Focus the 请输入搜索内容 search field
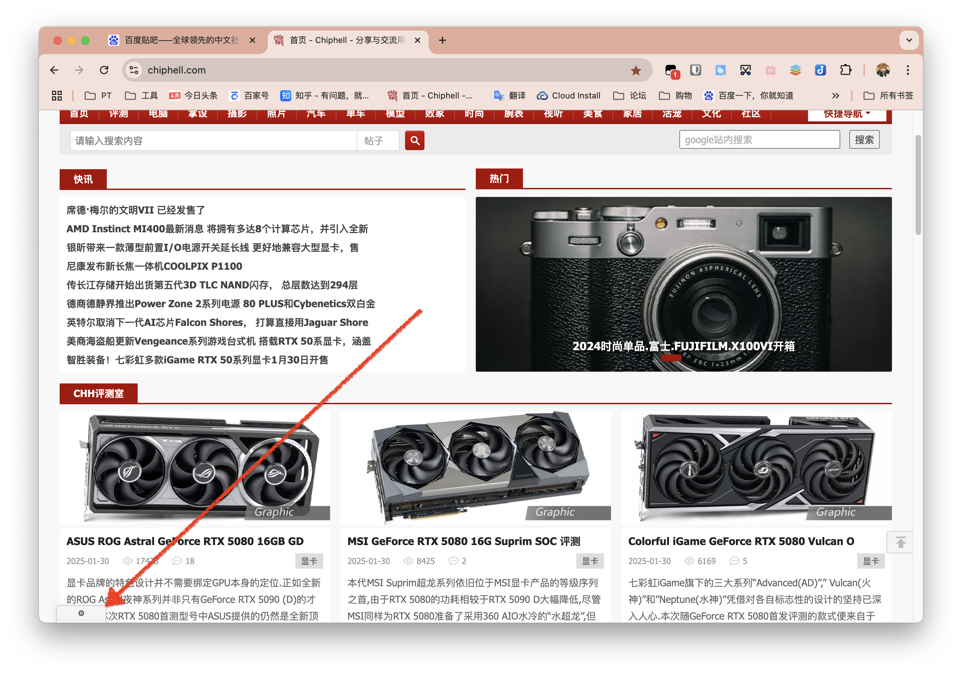Screen dimensions: 962x674 point(213,140)
